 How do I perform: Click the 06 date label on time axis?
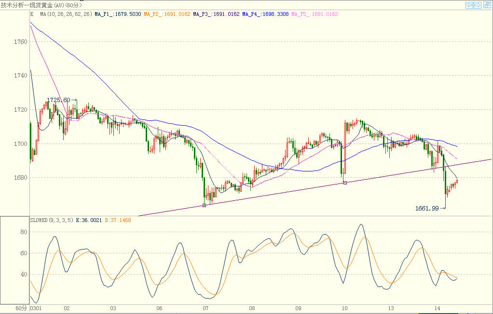point(159,308)
